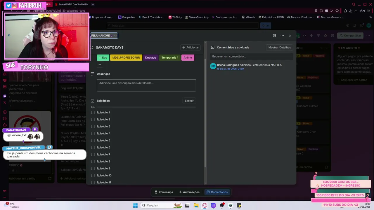The image size is (374, 210).
Task: Click the Temporada 1 label
Action: pos(170,58)
